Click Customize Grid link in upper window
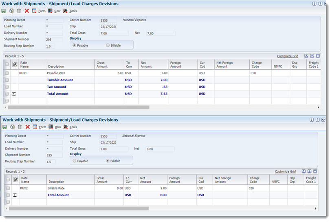Viewport: 332px width, 222px height. pos(288,56)
